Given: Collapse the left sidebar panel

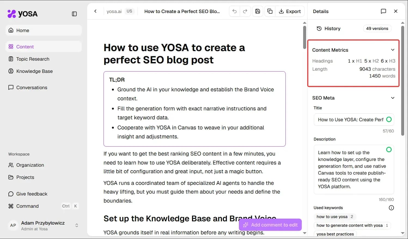Looking at the screenshot, I should click(74, 14).
